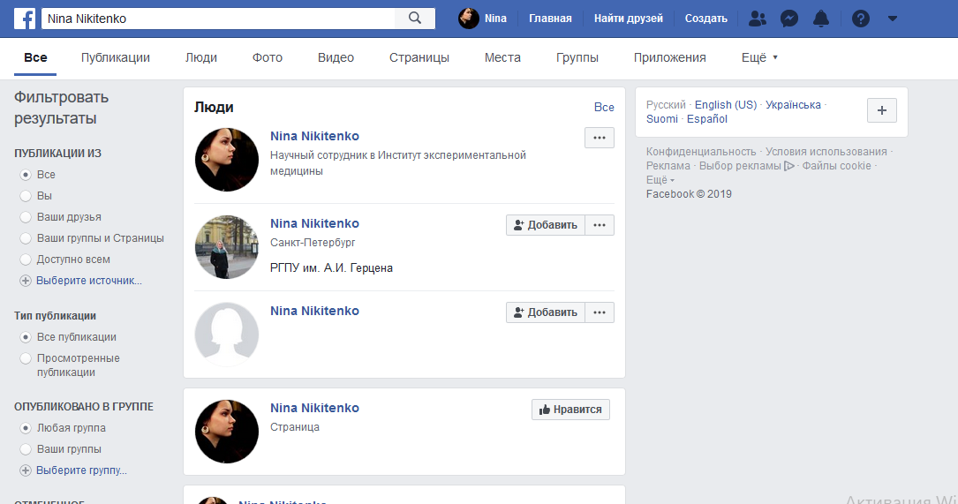
Task: Expand the footer Ещё dropdown
Action: click(660, 180)
